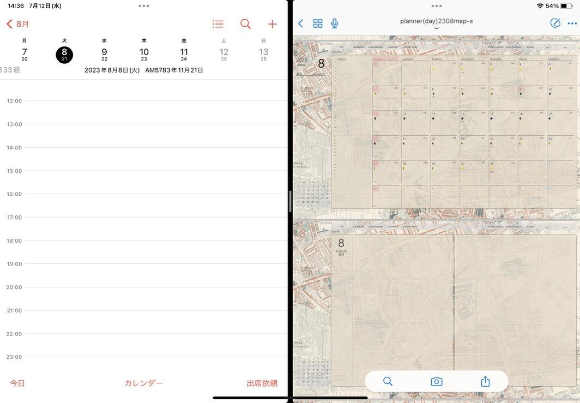Image resolution: width=580 pixels, height=403 pixels.
Task: Toggle read-only pencil mode
Action: click(x=555, y=23)
